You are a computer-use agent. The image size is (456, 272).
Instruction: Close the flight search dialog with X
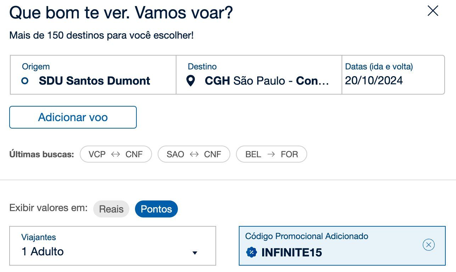(433, 11)
